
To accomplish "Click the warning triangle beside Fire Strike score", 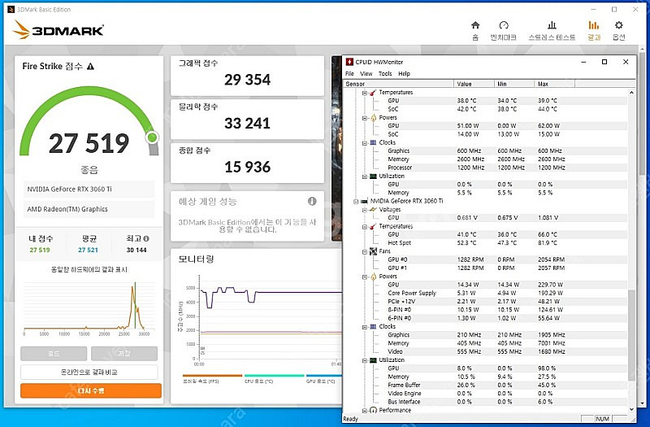I will tap(90, 67).
